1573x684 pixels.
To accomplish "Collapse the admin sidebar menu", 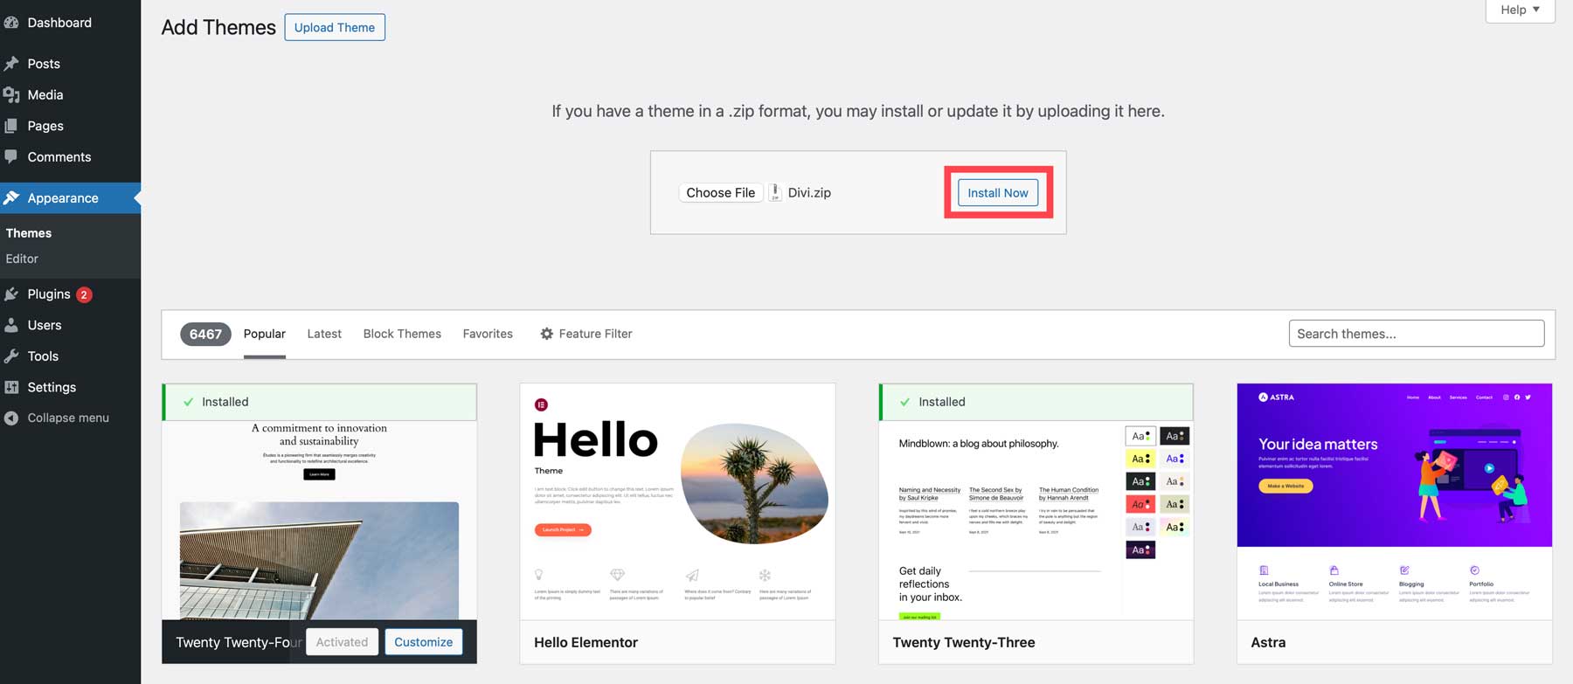I will 70,418.
